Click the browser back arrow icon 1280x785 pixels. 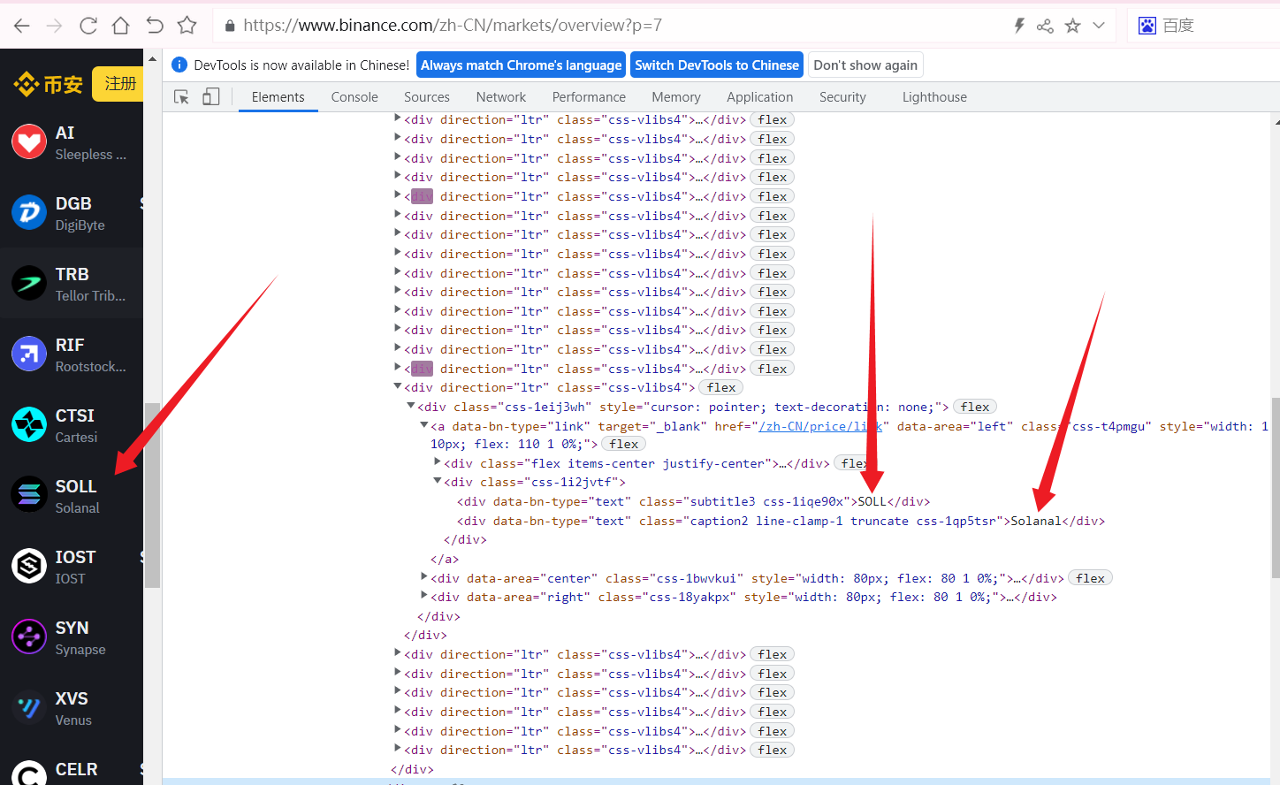tap(22, 26)
